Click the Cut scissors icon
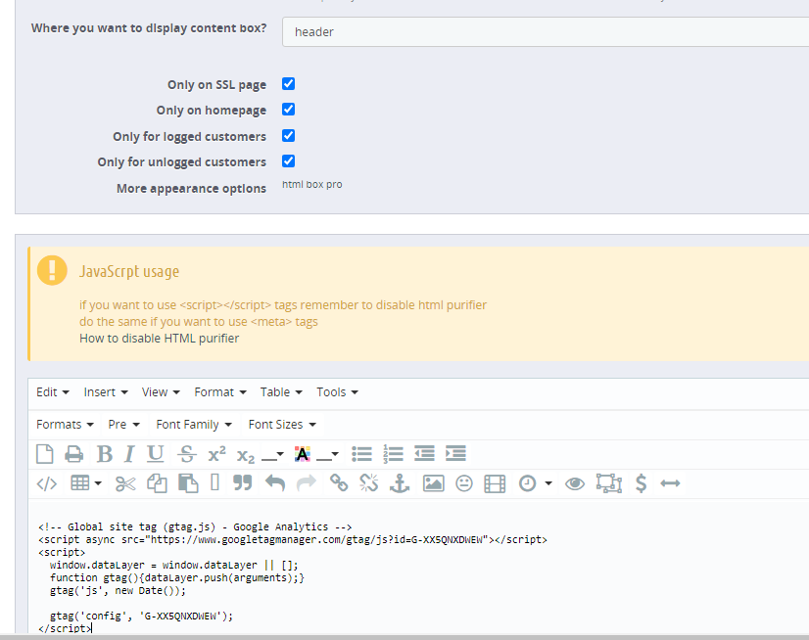Screen dimensions: 809x640 tap(125, 483)
